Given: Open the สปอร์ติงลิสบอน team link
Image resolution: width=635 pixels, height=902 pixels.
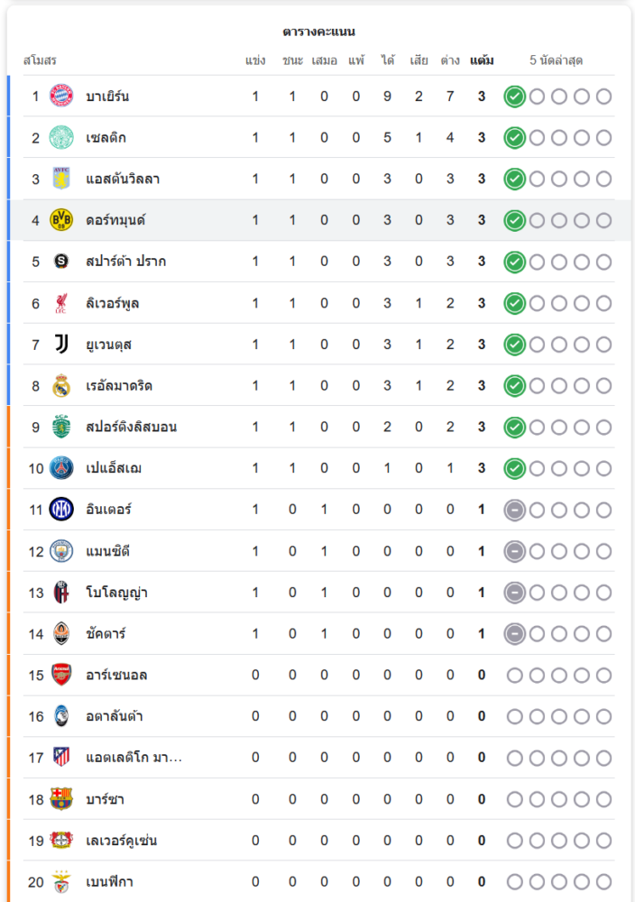Looking at the screenshot, I should pos(131,427).
